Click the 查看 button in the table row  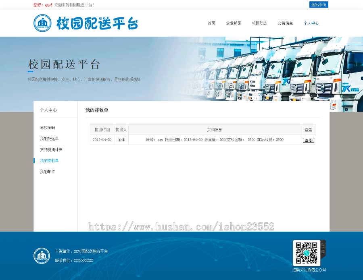tap(309, 140)
